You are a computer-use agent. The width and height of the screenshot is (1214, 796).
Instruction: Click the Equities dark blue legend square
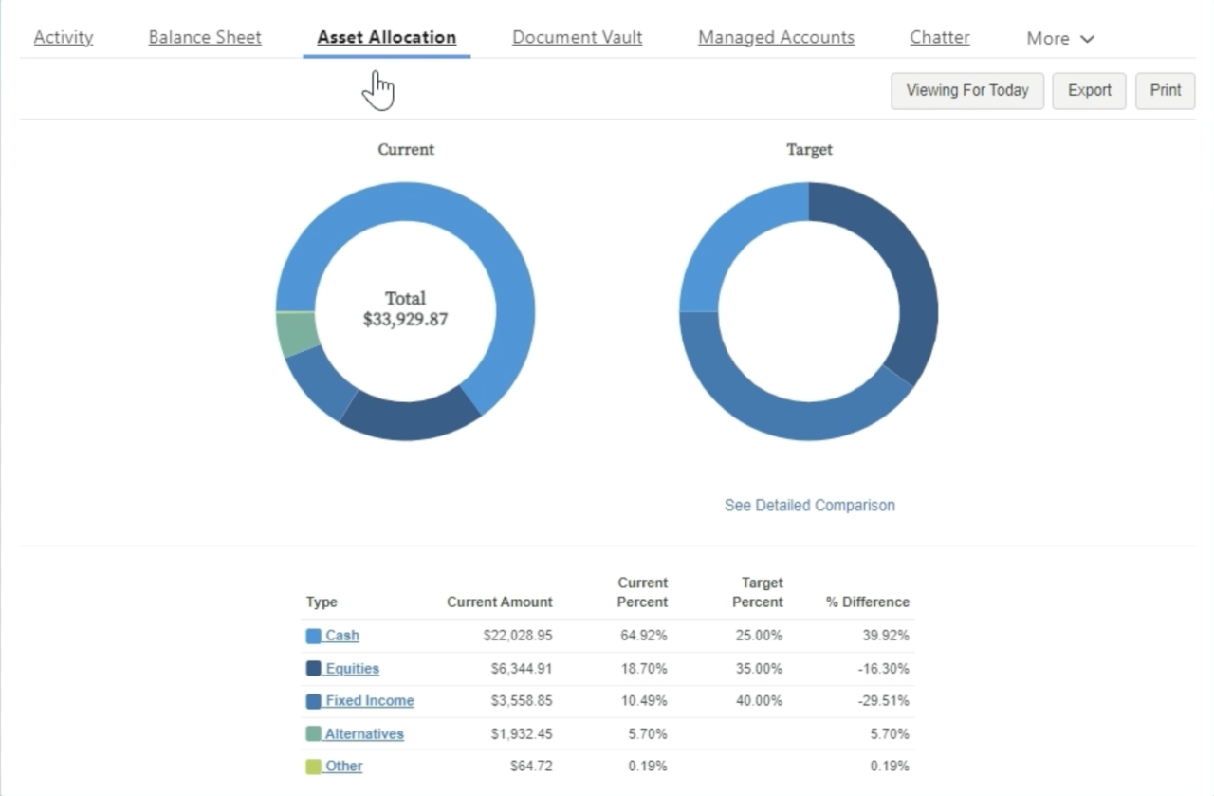[312, 668]
